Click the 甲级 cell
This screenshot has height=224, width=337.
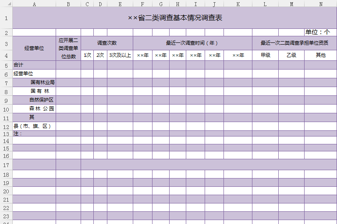tap(265, 56)
